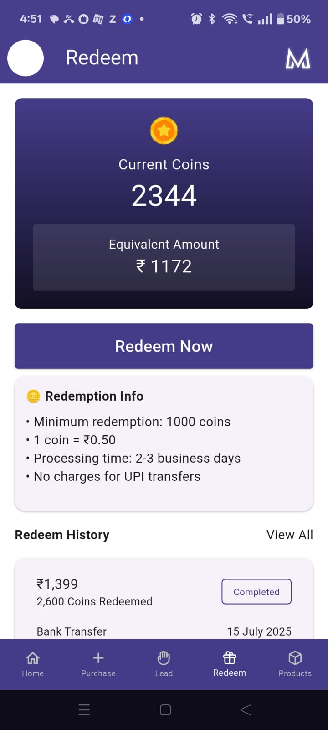Image resolution: width=328 pixels, height=730 pixels.
Task: Tap the bank icon beside Redemption Info
Action: (33, 396)
